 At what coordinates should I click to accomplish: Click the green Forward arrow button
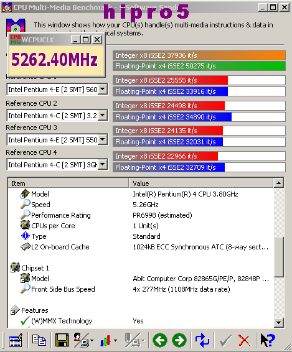pyautogui.click(x=179, y=340)
